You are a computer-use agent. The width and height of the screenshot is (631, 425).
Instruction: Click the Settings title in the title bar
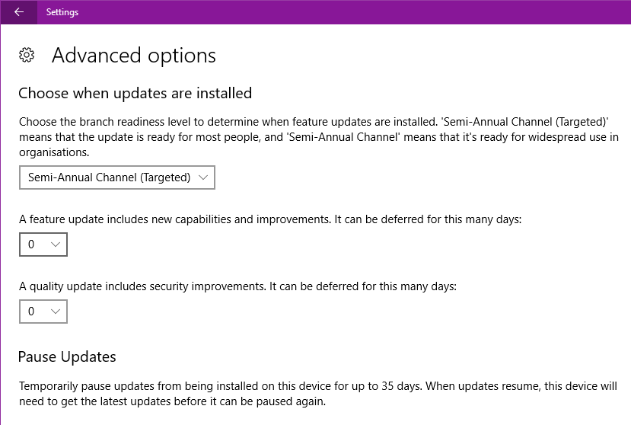(x=62, y=12)
